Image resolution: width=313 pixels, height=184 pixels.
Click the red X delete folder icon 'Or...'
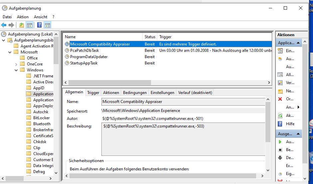click(280, 99)
